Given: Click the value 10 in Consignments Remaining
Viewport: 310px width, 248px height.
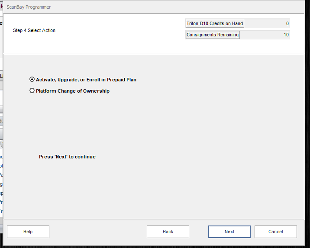Looking at the screenshot, I should tap(286, 35).
